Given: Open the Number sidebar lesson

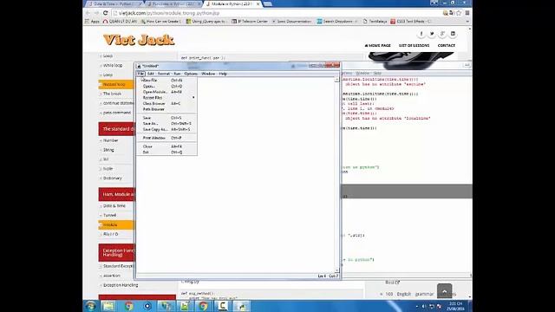Looking at the screenshot, I should coord(110,140).
